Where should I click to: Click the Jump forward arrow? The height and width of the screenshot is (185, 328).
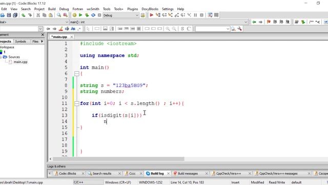(x=260, y=22)
